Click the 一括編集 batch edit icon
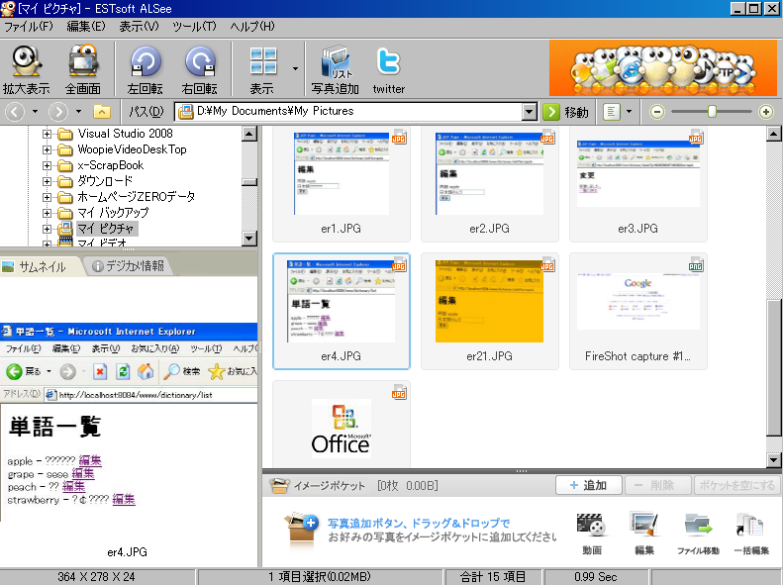This screenshot has width=783, height=585. [751, 534]
